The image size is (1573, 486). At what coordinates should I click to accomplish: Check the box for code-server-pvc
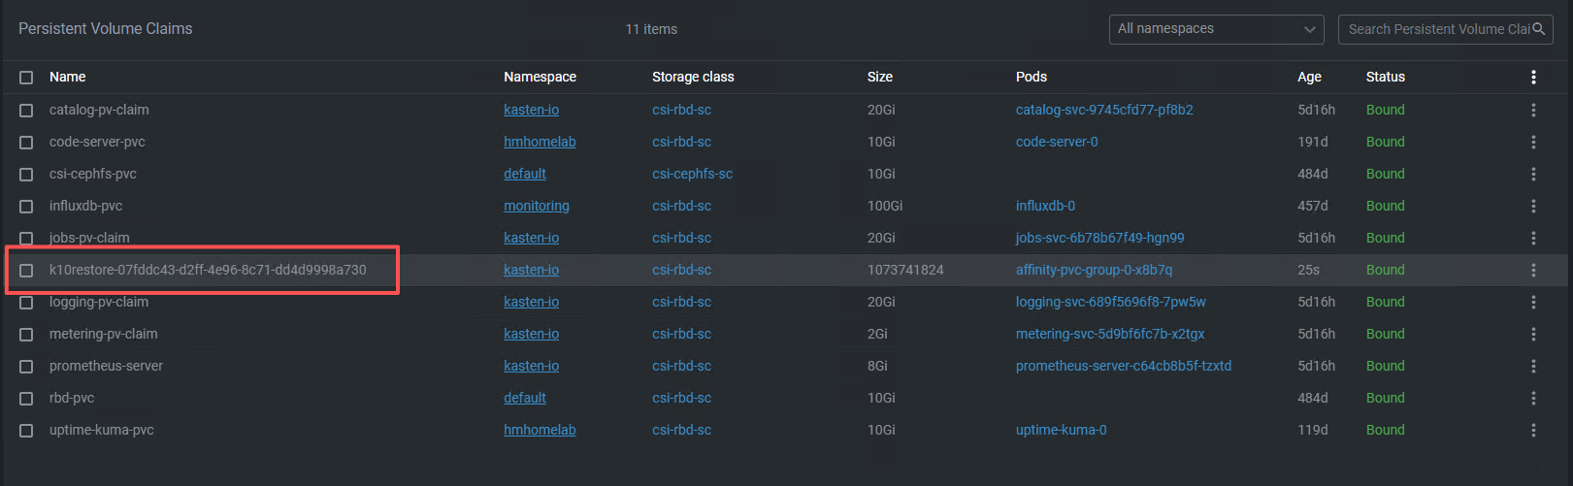pos(26,143)
